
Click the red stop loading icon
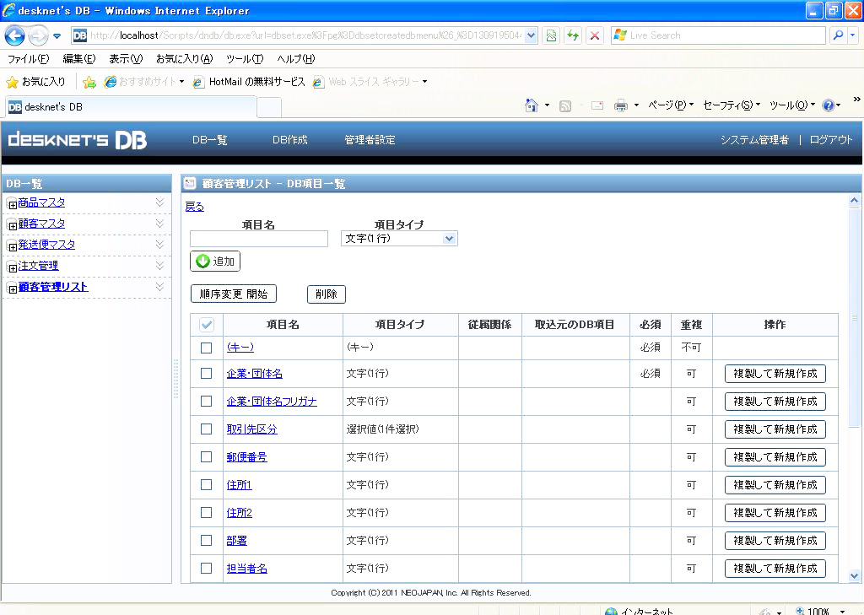[595, 35]
